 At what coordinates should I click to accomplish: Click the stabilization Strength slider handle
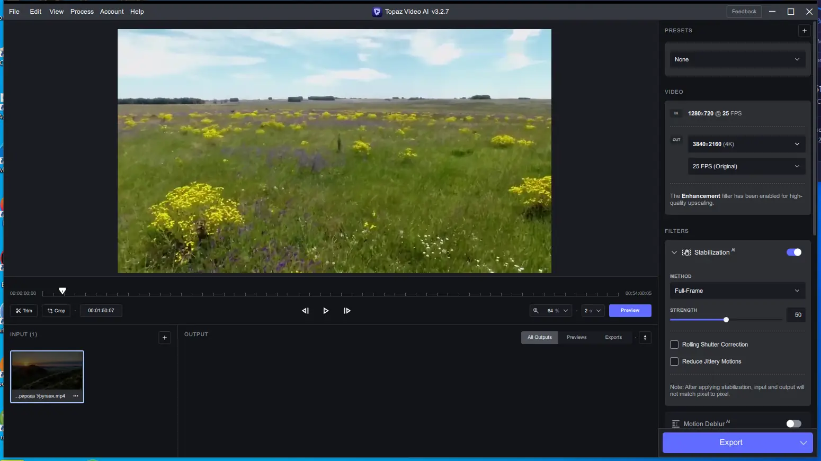click(726, 320)
